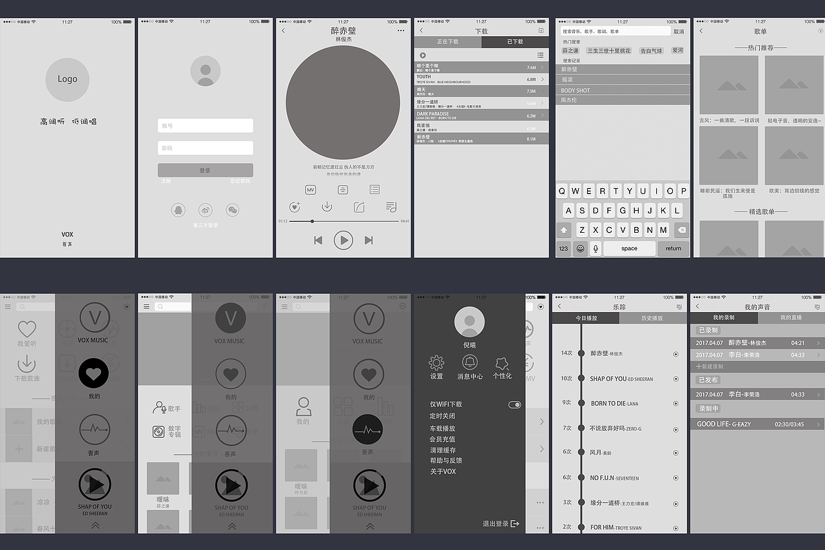This screenshot has height=550, width=825.
Task: Select 历史播放 tab in 乐踪
Action: (653, 318)
